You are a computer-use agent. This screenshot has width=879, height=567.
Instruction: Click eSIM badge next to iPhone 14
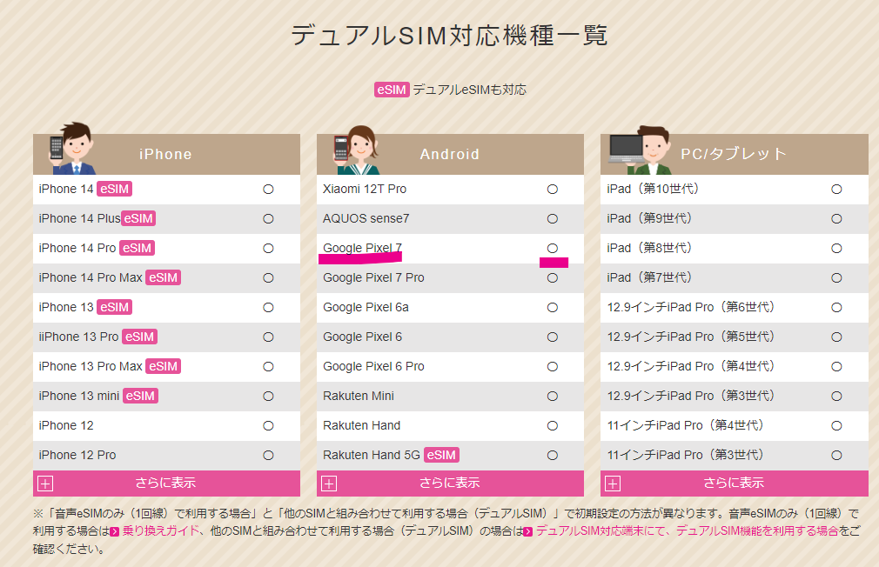[114, 189]
